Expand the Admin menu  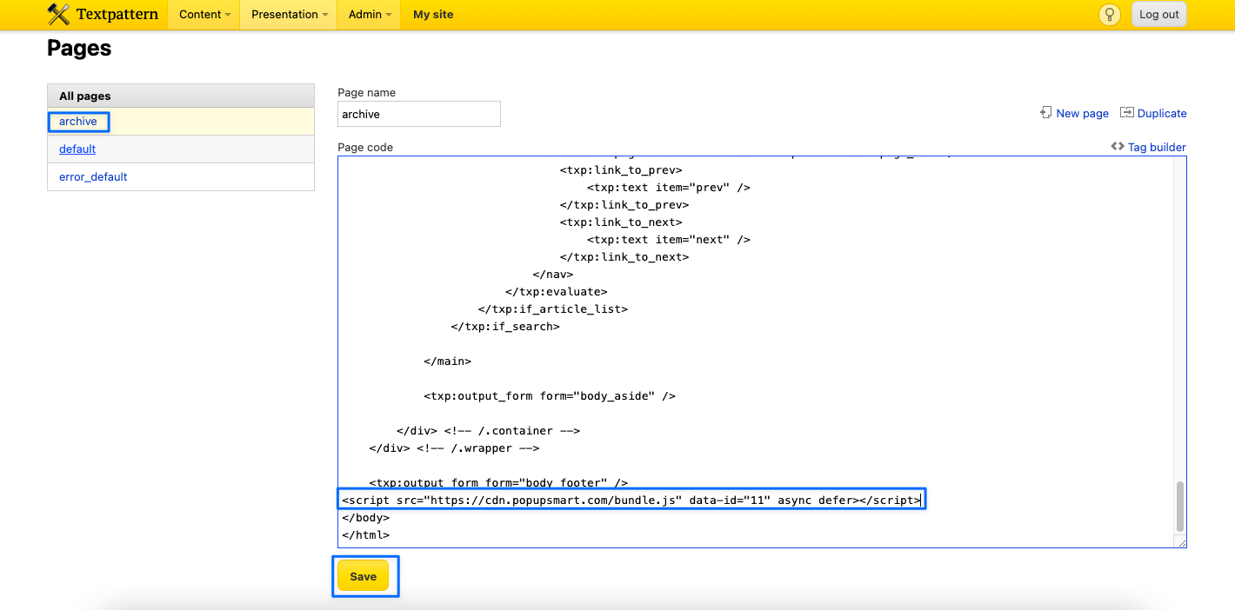[370, 14]
